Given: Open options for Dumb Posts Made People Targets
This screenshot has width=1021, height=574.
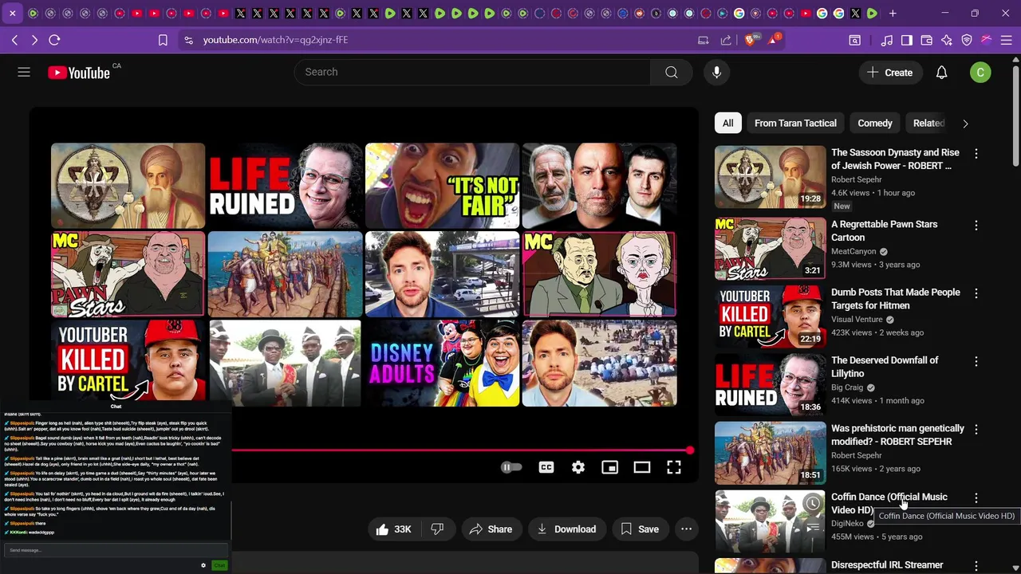Looking at the screenshot, I should coord(976,293).
